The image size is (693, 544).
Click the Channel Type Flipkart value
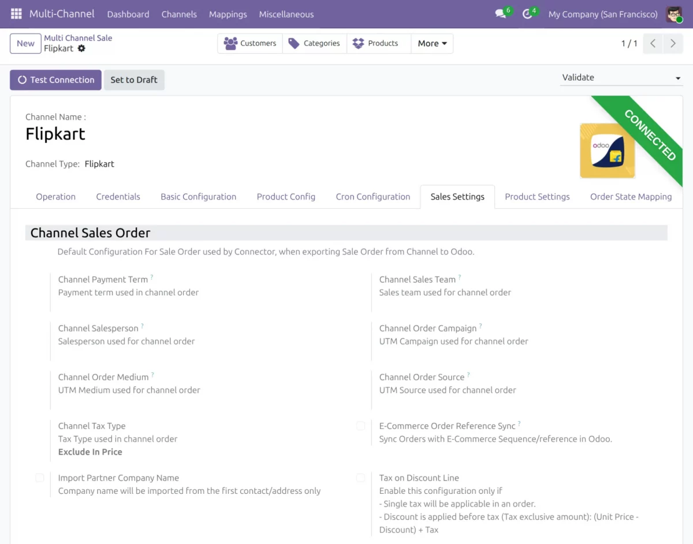[x=99, y=164]
